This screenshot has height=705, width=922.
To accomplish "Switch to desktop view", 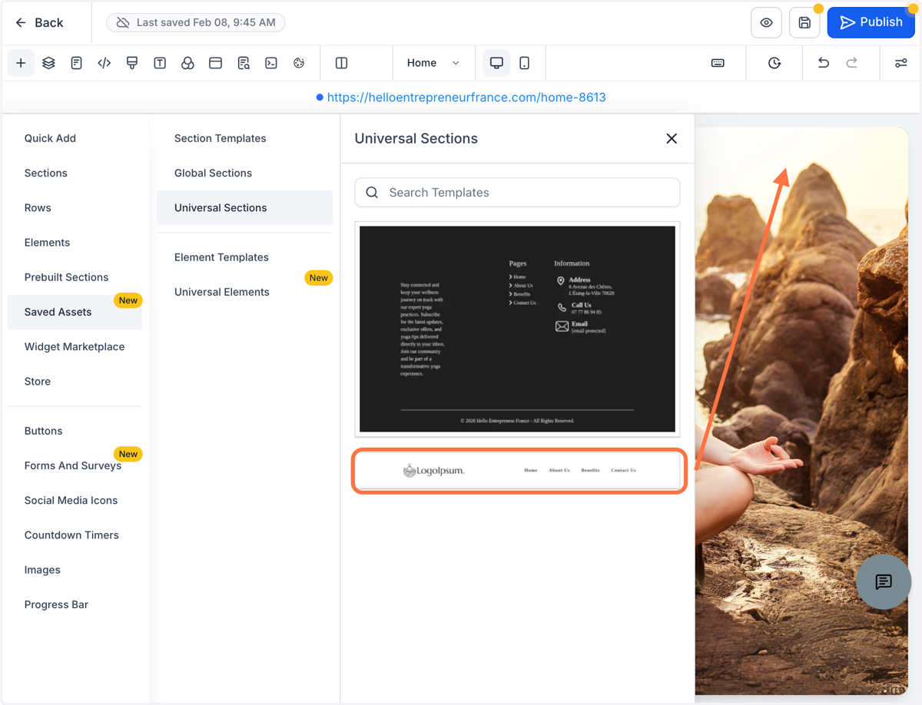I will (x=496, y=63).
